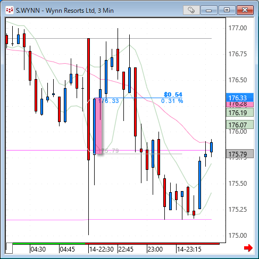Click the 175.50 price axis label

point(238,184)
